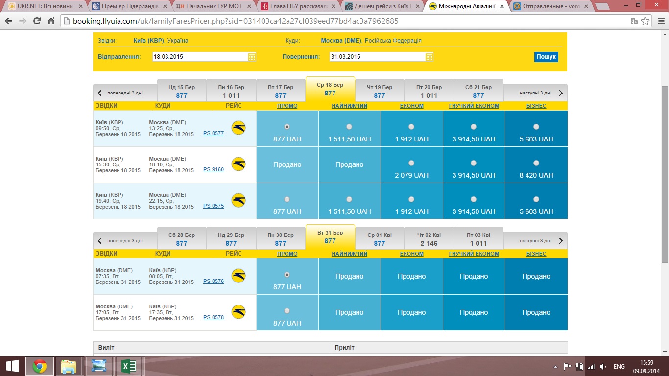Screen dimensions: 669x376
Task: Show next 3 days for return flights
Action: [535, 241]
